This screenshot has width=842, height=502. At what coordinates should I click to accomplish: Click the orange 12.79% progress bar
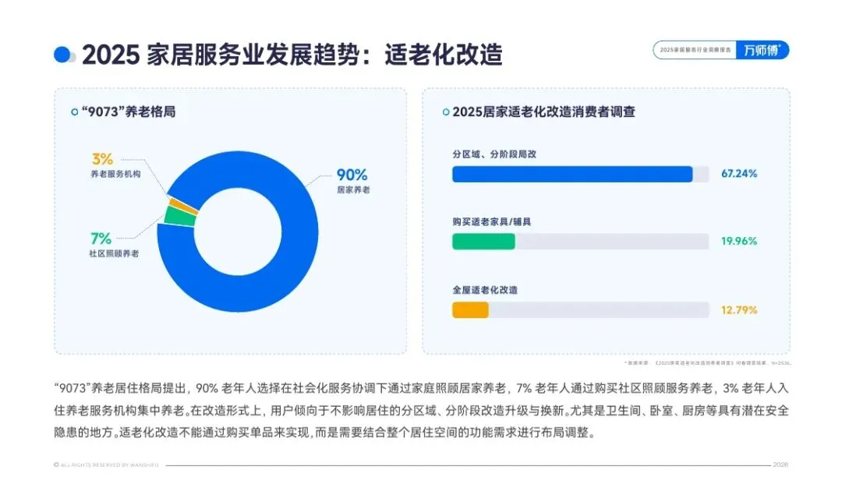point(470,310)
